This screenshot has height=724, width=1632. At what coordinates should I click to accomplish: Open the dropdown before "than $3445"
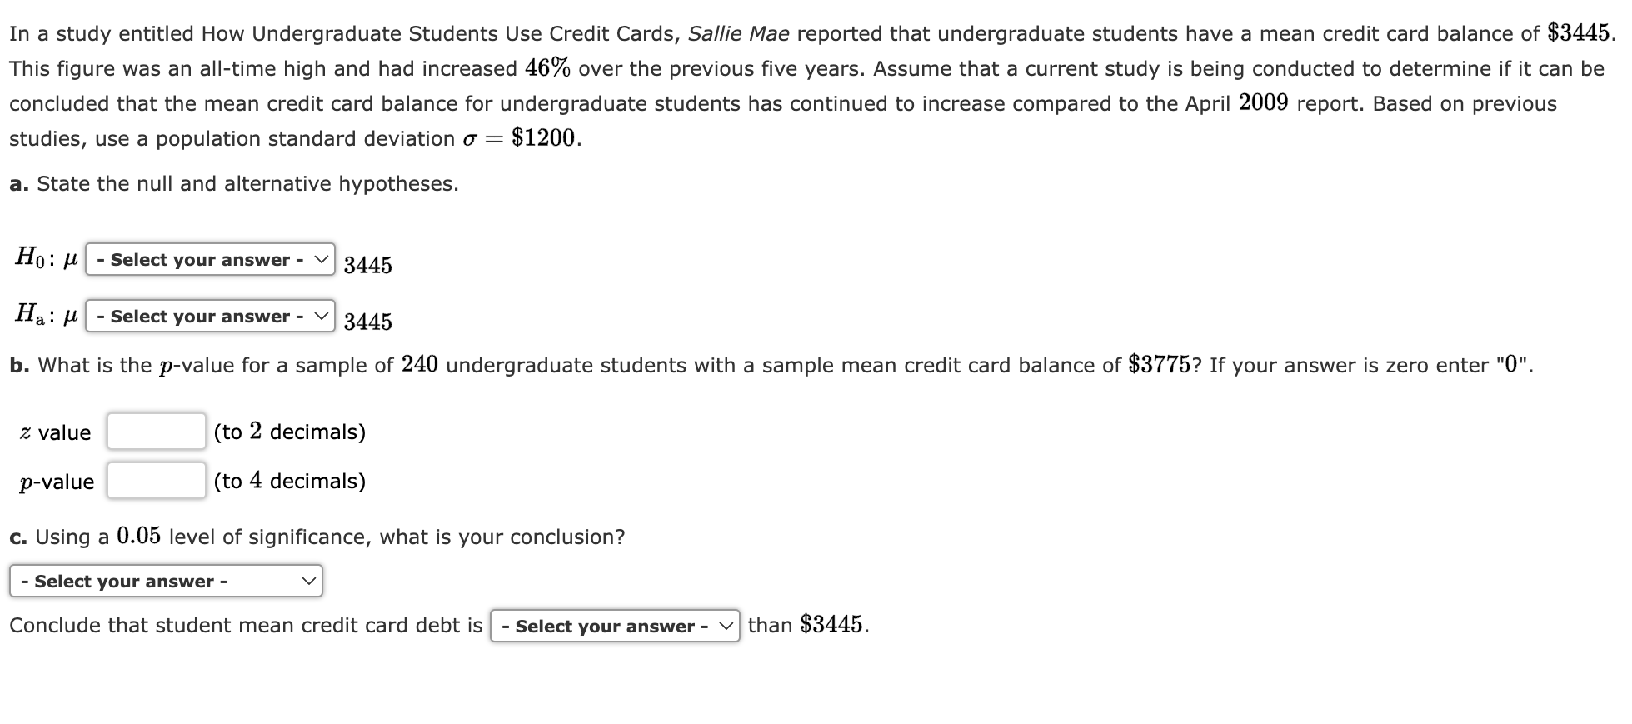(x=614, y=627)
